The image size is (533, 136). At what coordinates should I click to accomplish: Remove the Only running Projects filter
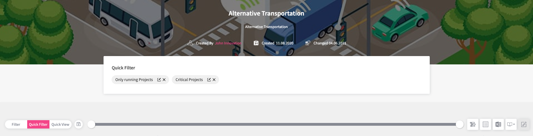[x=164, y=80]
